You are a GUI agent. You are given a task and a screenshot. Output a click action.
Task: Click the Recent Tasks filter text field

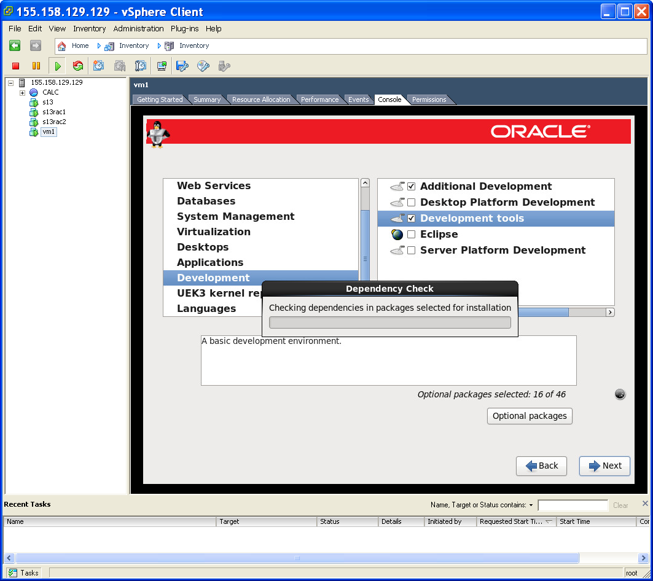573,505
